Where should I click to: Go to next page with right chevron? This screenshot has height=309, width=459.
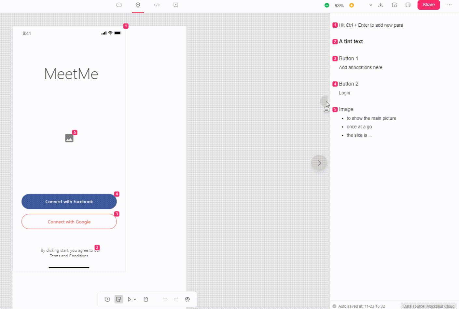(319, 163)
